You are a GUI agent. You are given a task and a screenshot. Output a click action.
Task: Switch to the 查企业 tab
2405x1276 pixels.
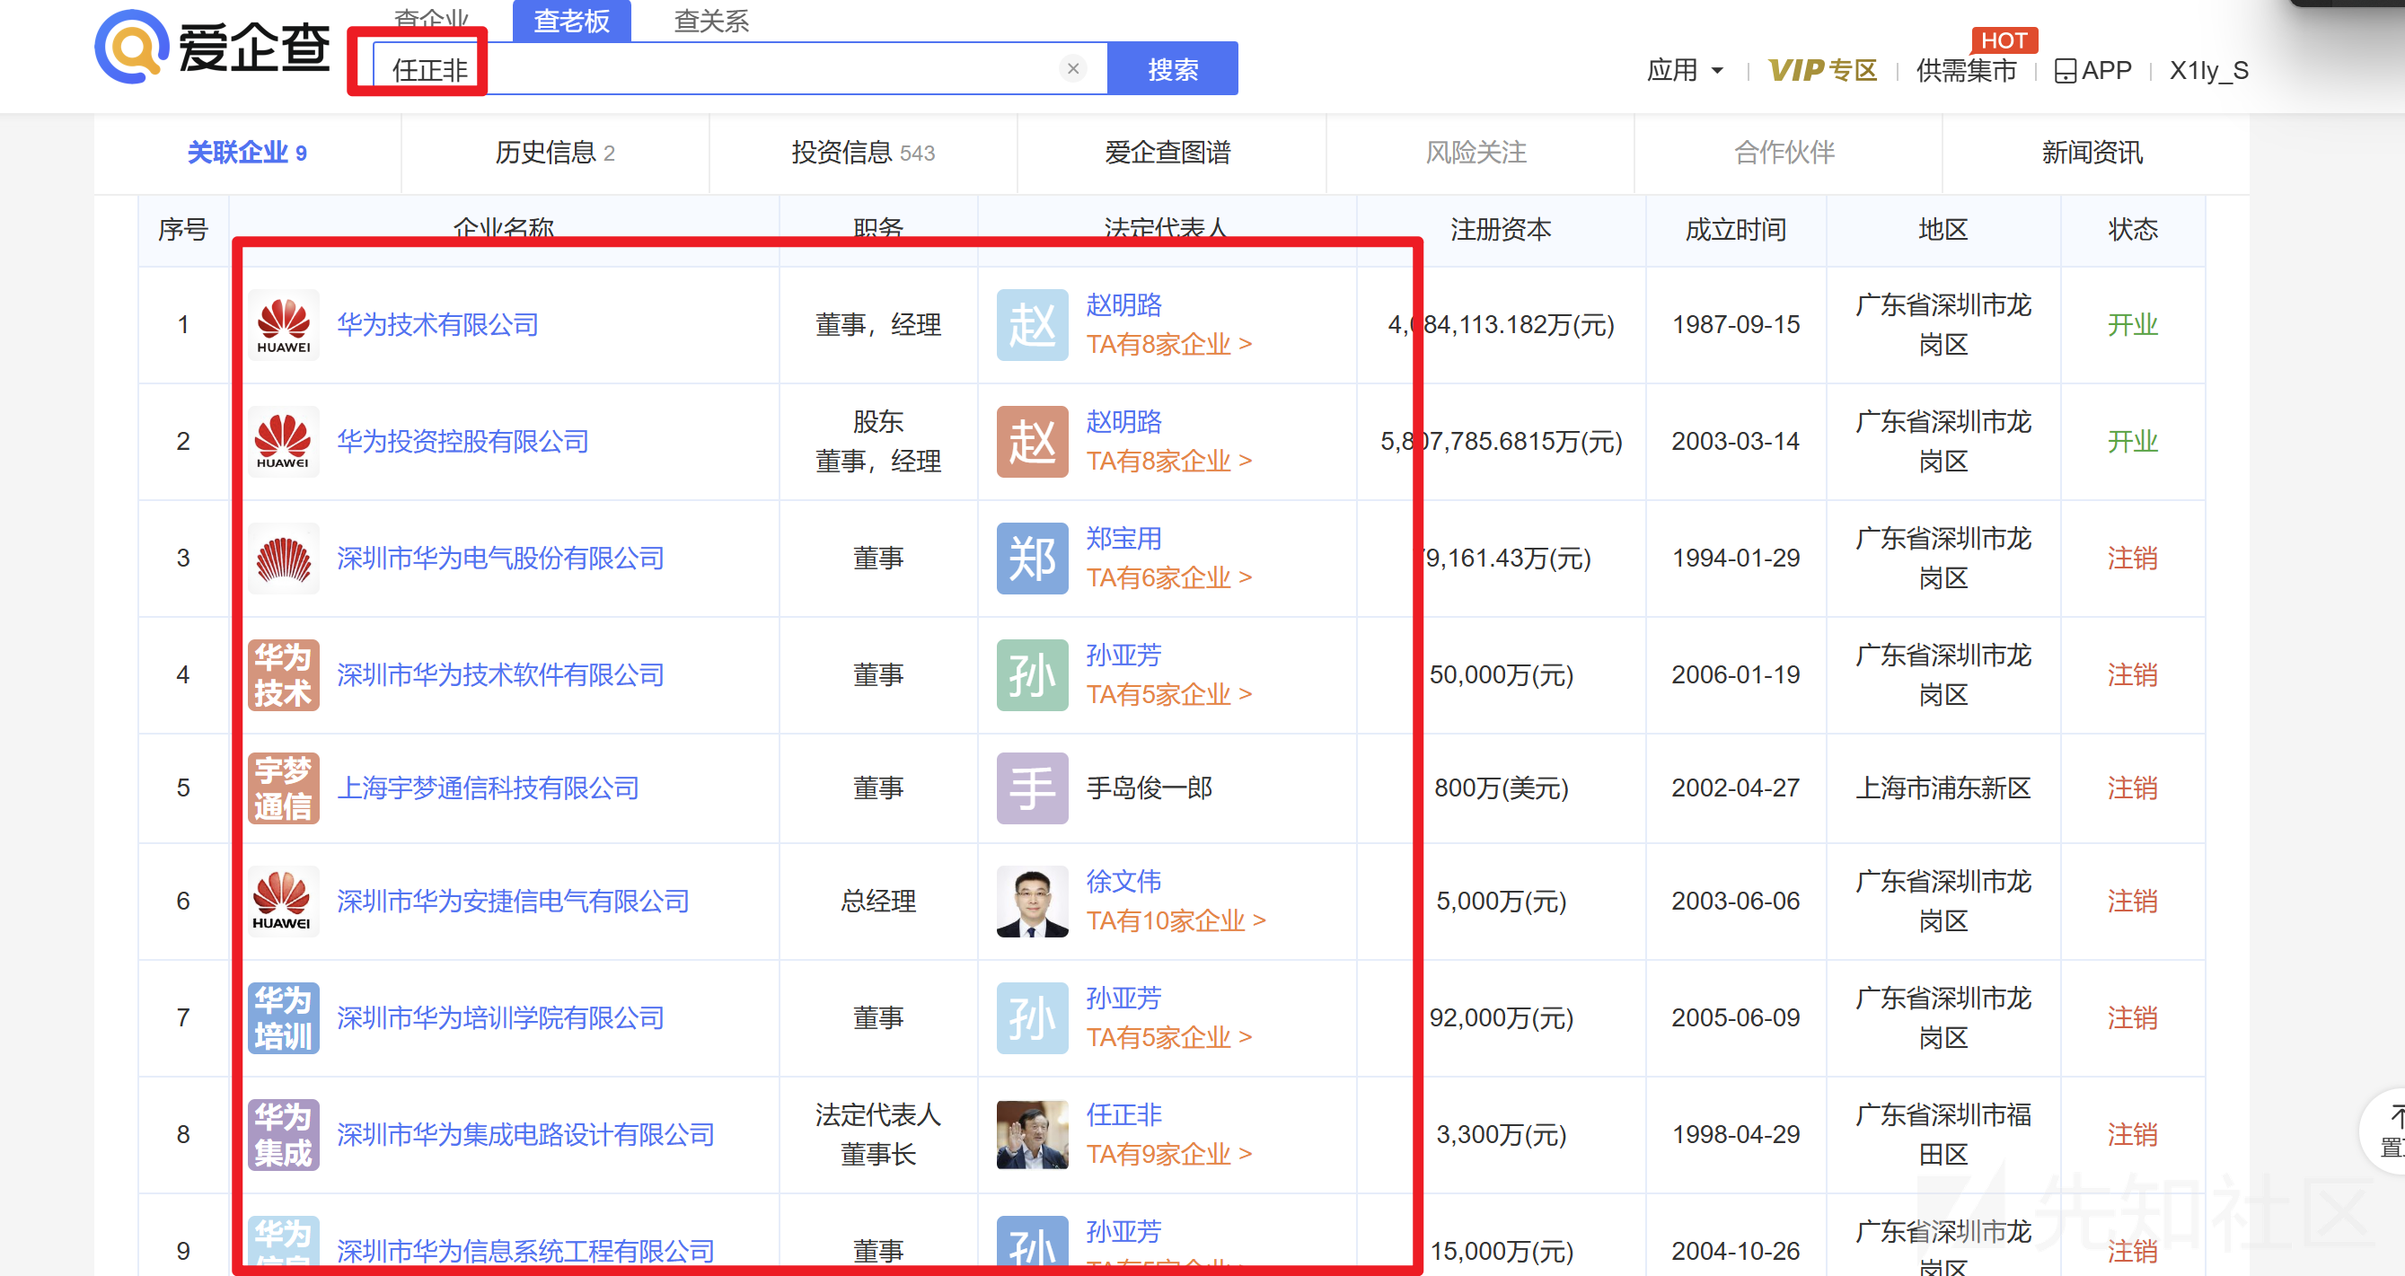tap(432, 19)
